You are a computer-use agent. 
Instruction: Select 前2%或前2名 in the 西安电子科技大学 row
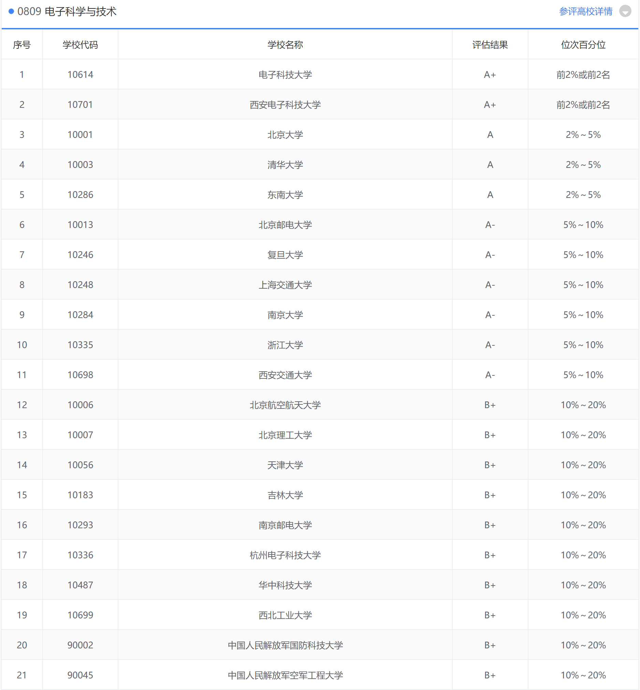point(583,105)
